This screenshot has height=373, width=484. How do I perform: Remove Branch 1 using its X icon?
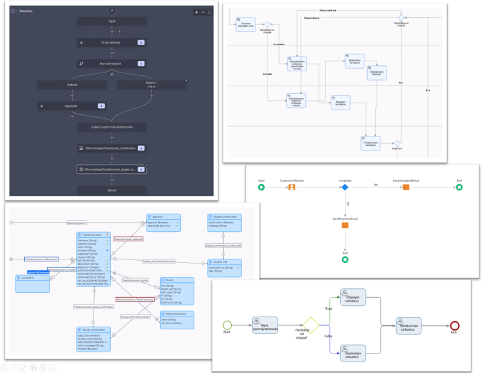[x=186, y=81]
